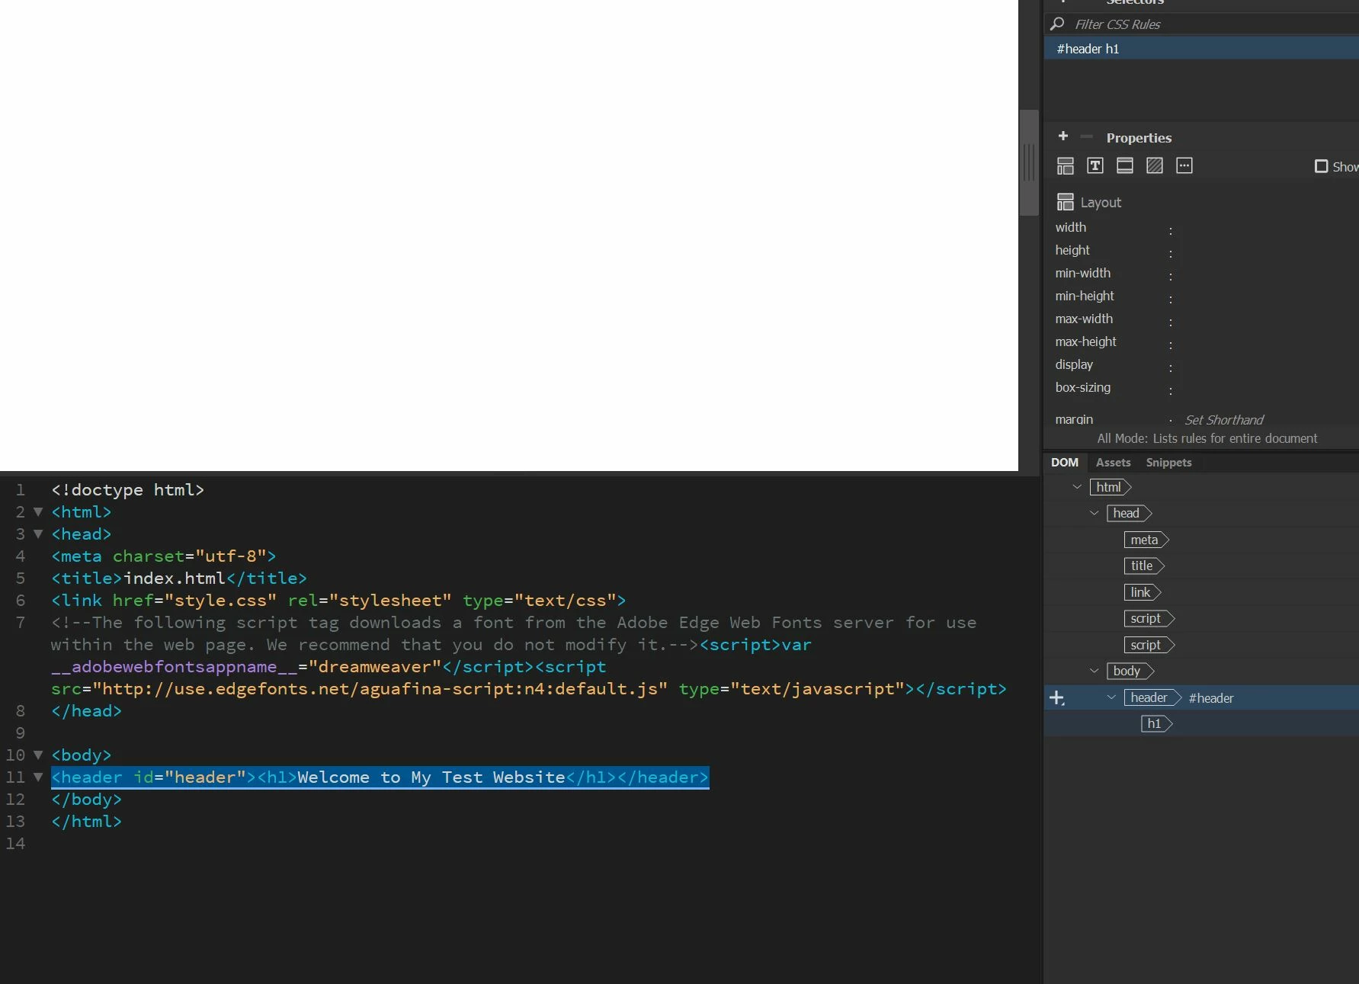Viewport: 1359px width, 984px height.
Task: Select the header element tag in DOM tree
Action: coord(1152,697)
